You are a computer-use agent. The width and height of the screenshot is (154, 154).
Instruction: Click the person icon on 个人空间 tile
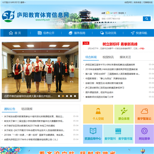98,111
